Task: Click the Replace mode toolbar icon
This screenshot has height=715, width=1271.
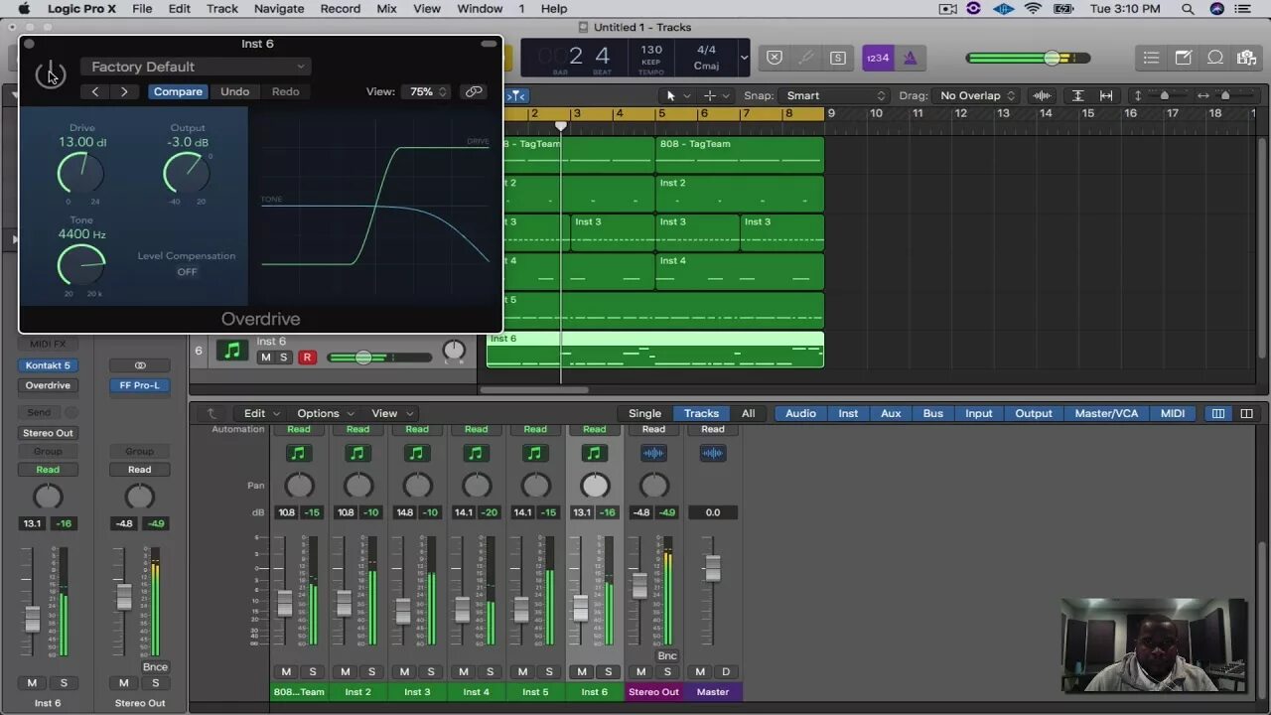Action: (776, 58)
